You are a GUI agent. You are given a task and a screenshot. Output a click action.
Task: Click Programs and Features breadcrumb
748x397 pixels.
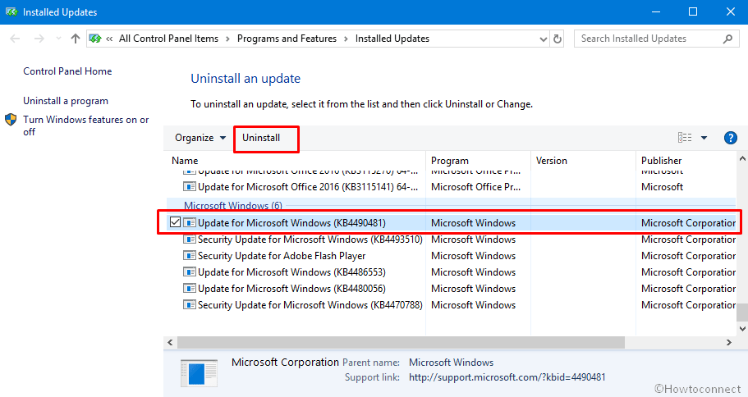(x=287, y=39)
